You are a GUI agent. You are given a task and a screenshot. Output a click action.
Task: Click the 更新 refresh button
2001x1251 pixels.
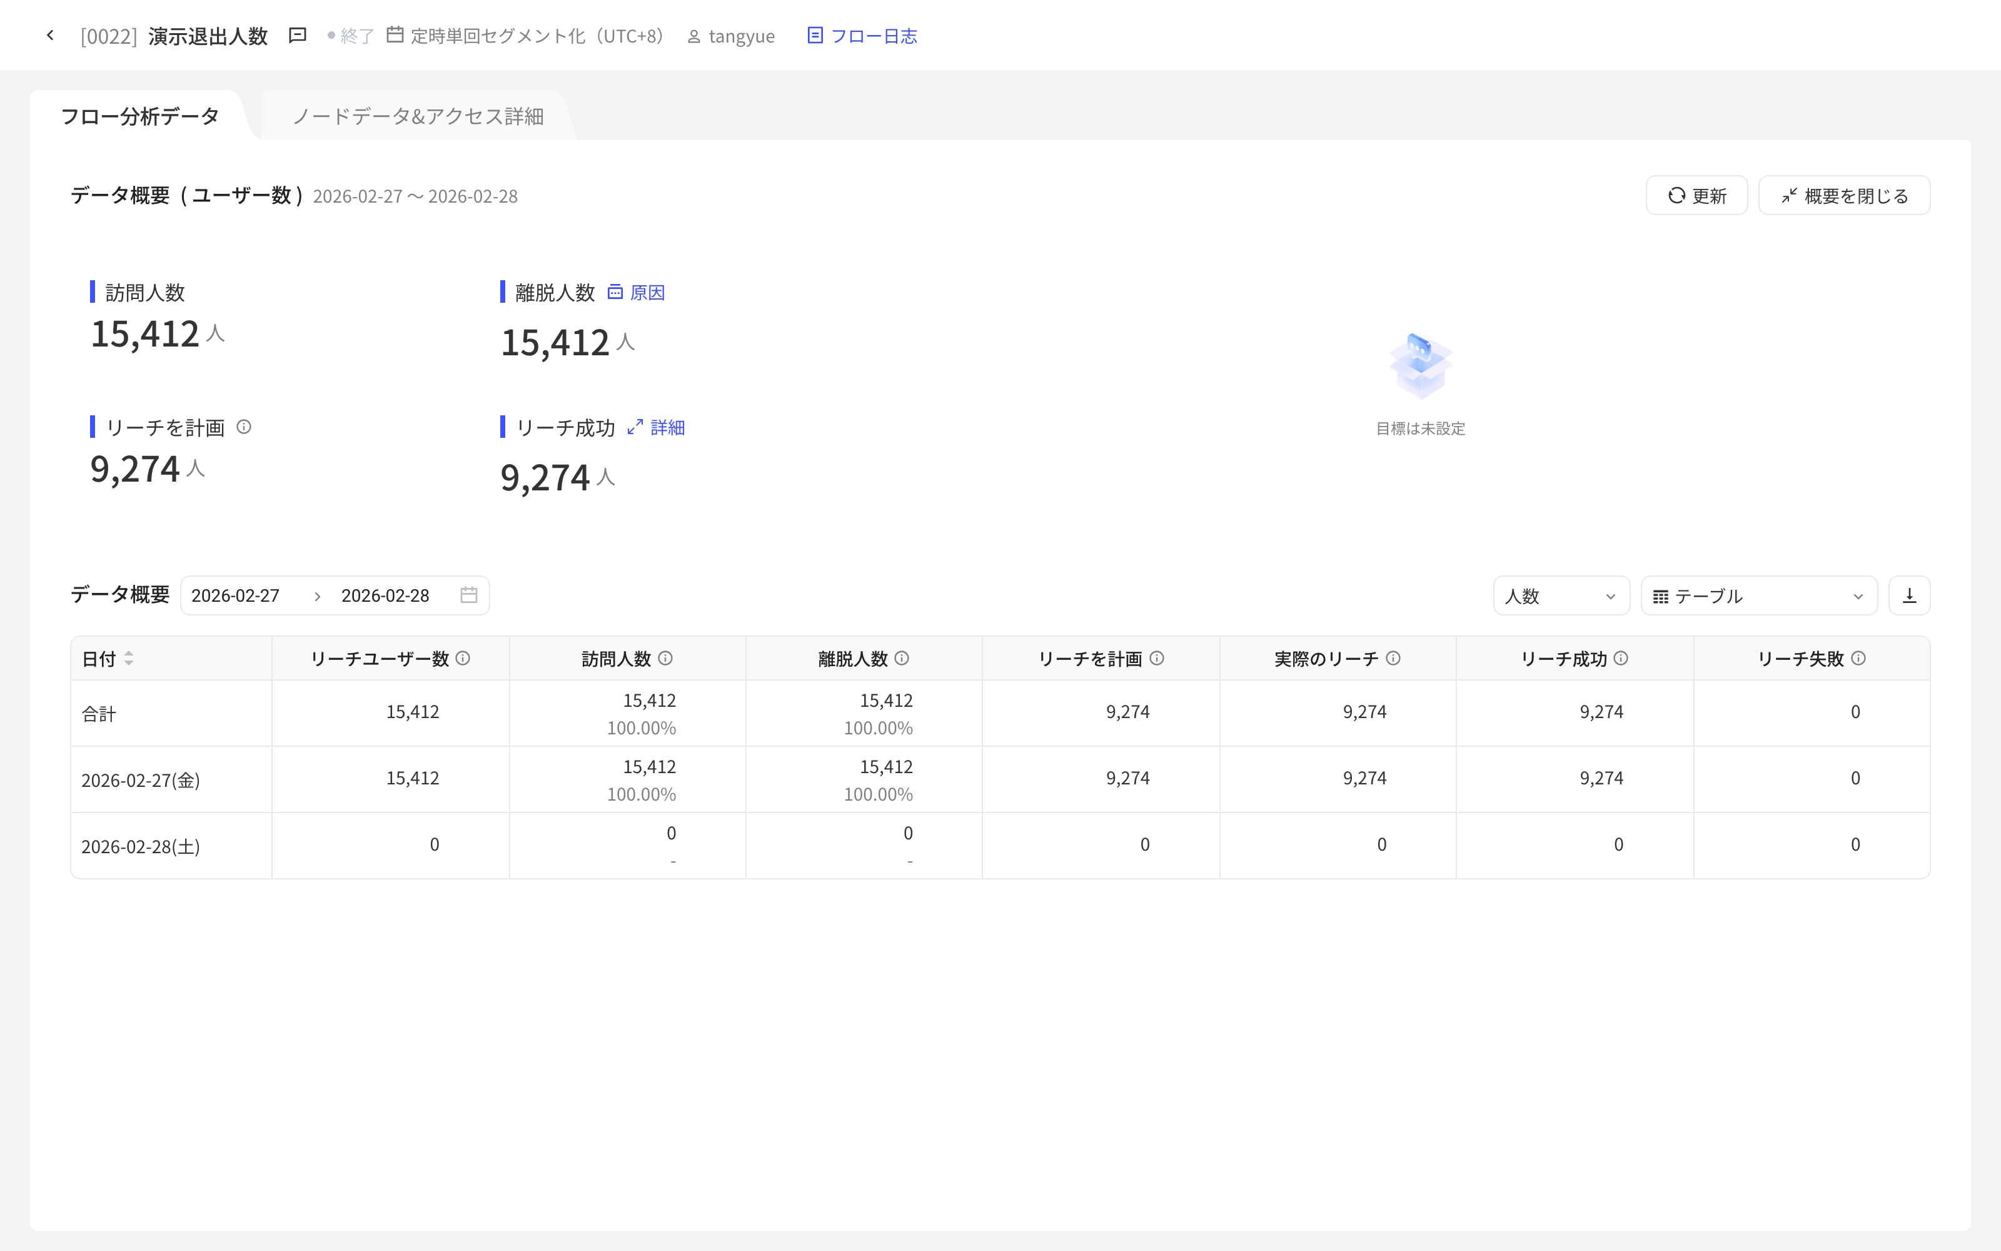click(1696, 195)
